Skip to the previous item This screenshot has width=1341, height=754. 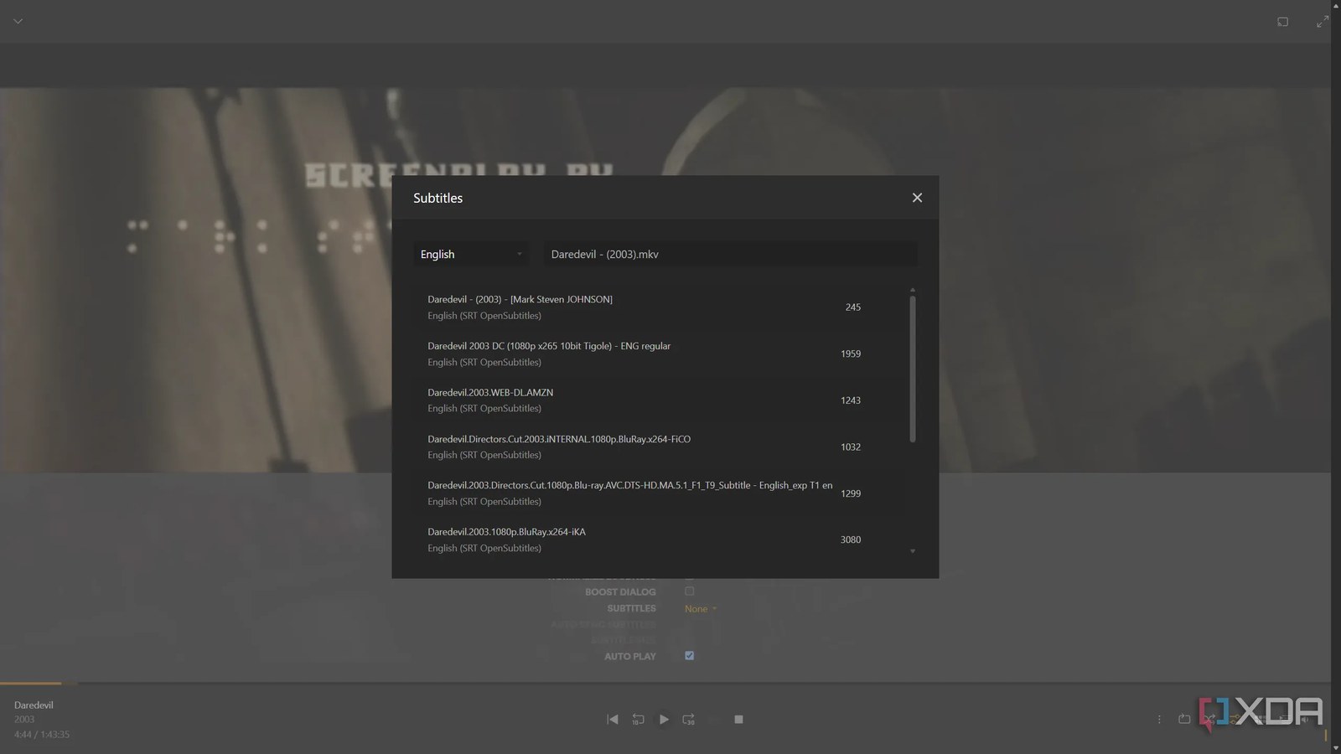coord(613,720)
